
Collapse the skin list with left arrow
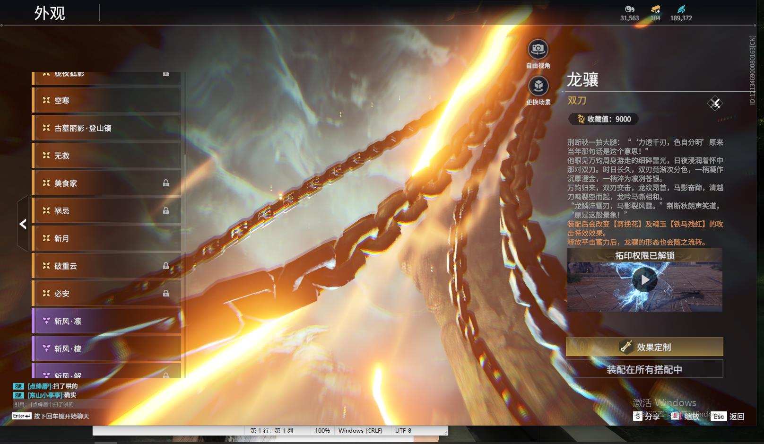[x=23, y=224]
